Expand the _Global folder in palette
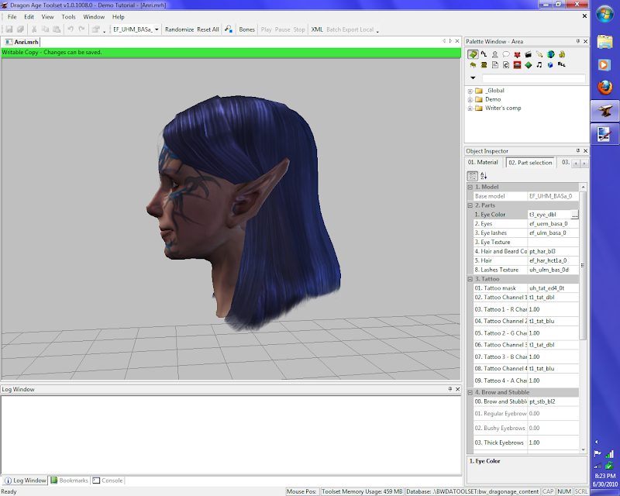This screenshot has width=620, height=496. pos(470,91)
